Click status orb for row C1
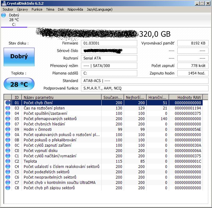Image resolution: width=212 pixels, height=208 pixels. (8, 156)
